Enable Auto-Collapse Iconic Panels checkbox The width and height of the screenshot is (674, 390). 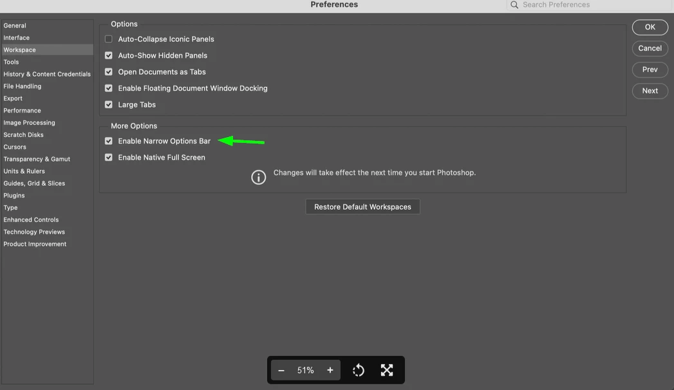coord(109,39)
